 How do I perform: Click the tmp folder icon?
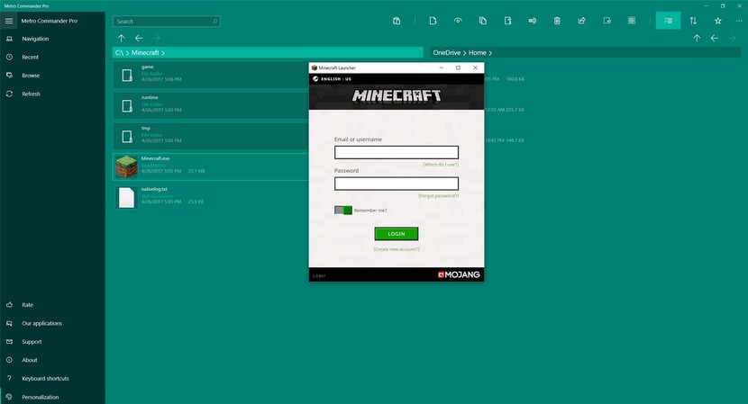(127, 137)
